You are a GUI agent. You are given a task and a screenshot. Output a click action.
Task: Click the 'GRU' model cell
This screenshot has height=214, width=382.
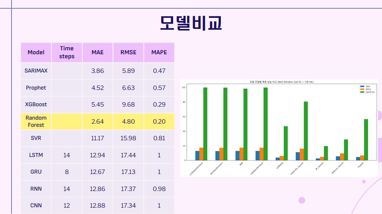[36, 172]
